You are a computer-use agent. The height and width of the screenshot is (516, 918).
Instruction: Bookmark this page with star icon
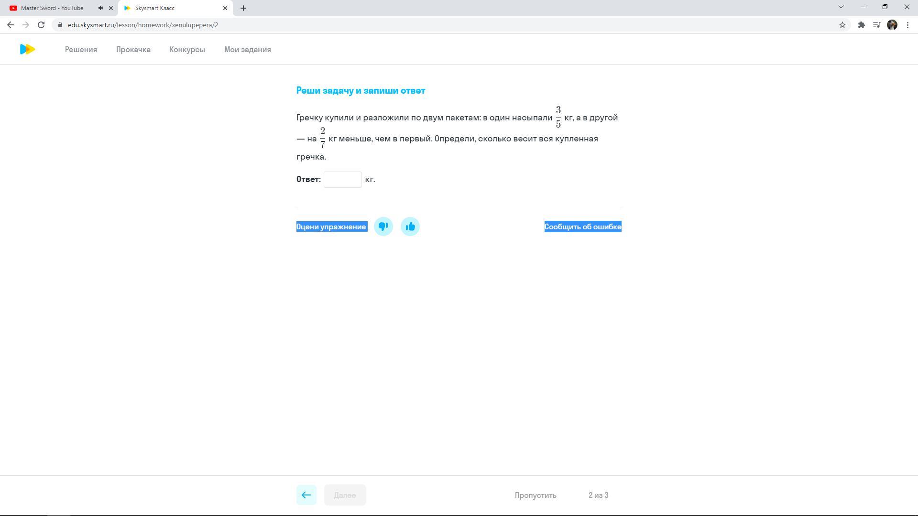(842, 25)
